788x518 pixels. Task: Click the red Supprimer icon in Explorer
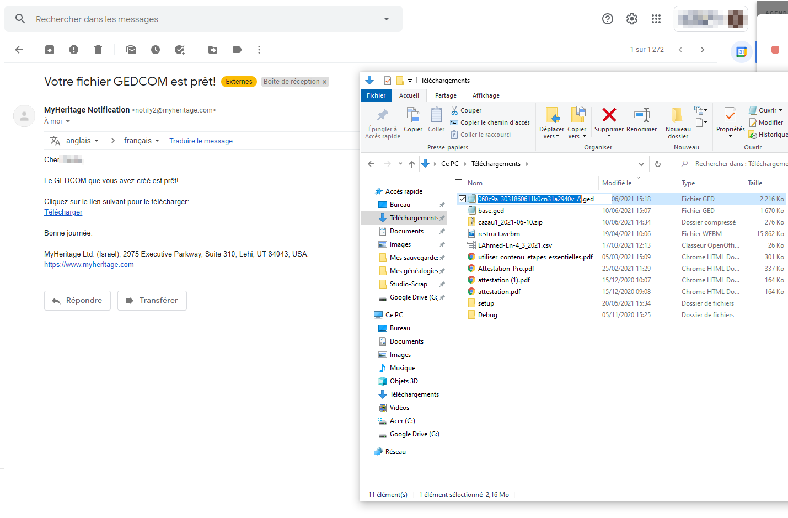click(609, 115)
